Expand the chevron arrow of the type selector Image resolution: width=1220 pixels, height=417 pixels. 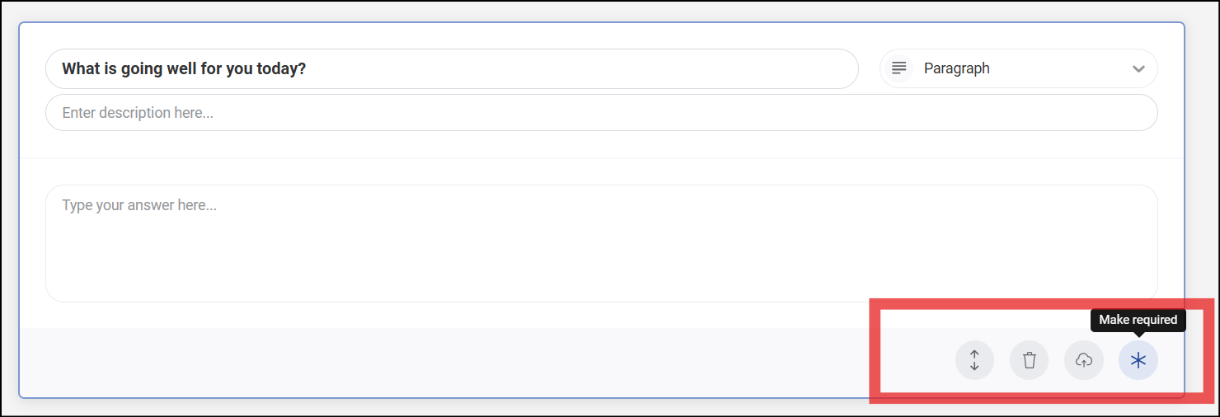coord(1138,68)
